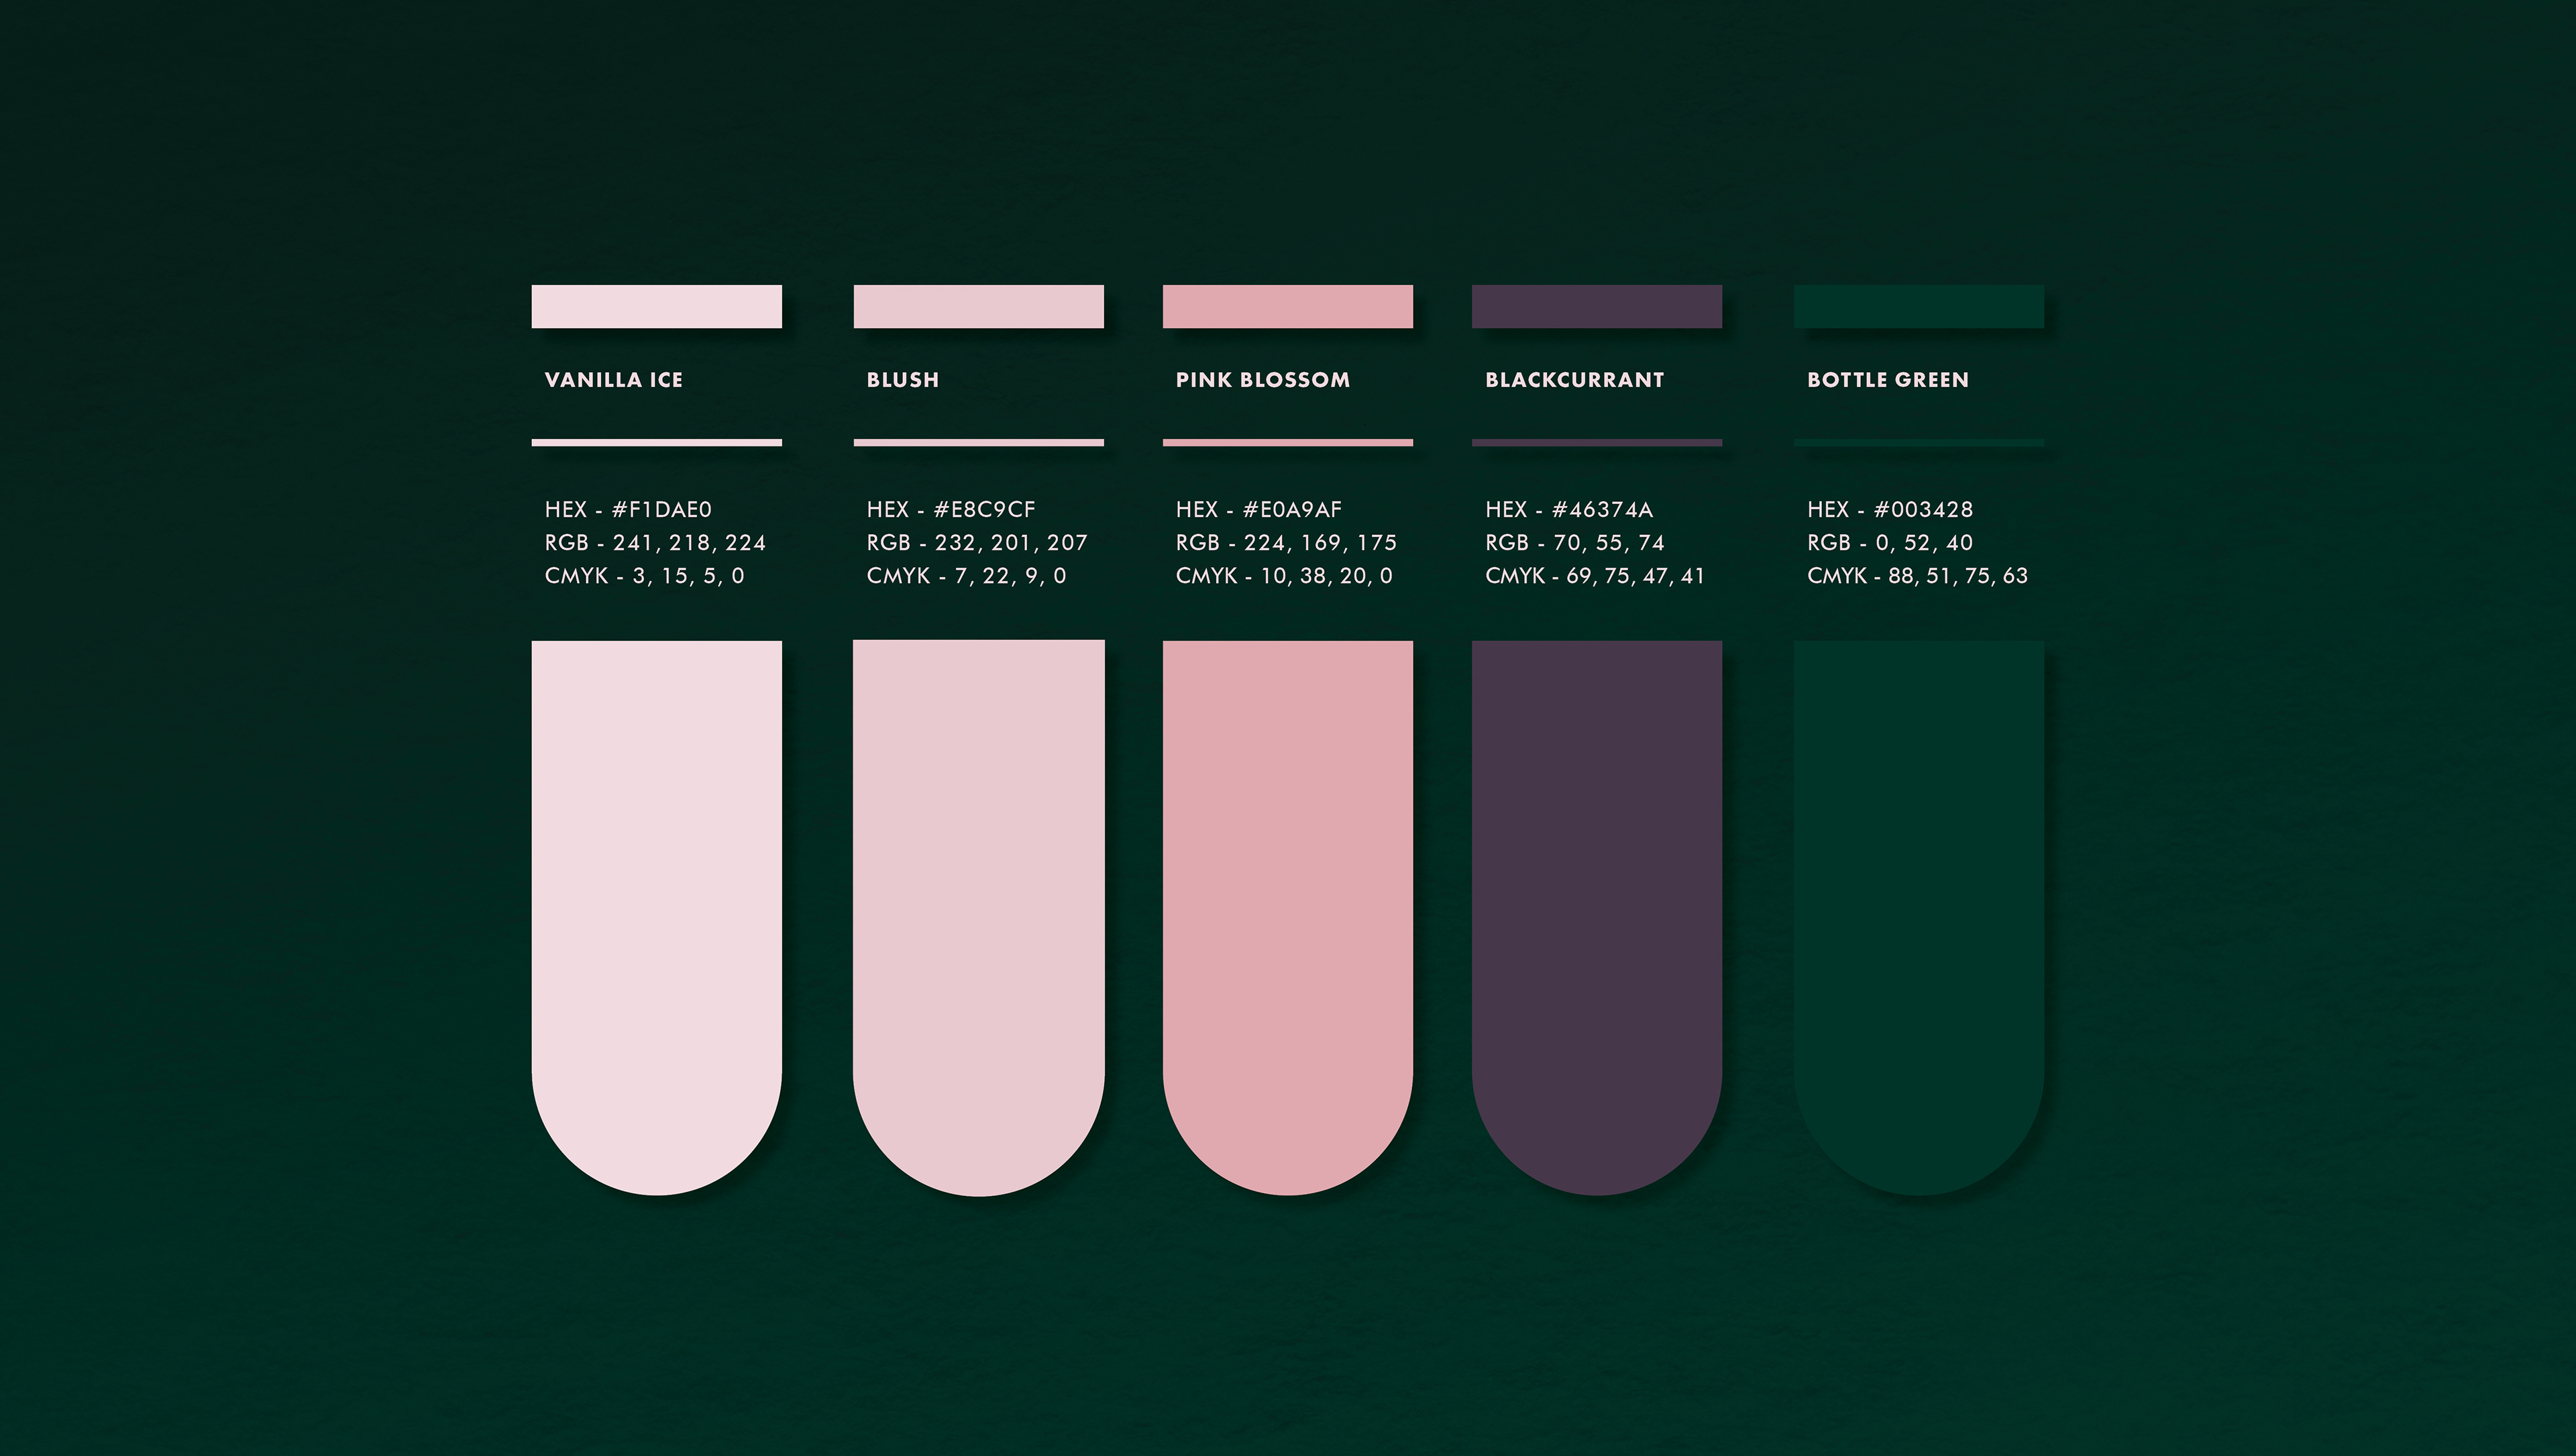Select the large Blush rounded swatch
Image resolution: width=2576 pixels, height=1456 pixels.
(978, 918)
